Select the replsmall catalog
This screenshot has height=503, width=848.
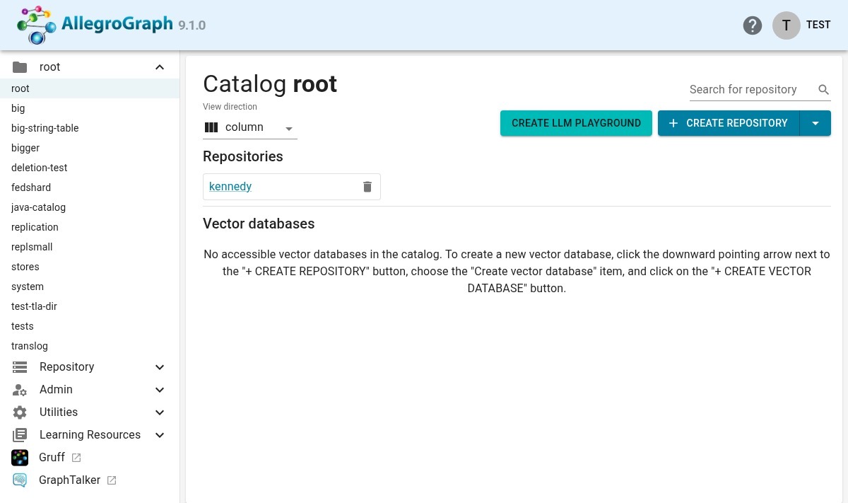point(90,247)
